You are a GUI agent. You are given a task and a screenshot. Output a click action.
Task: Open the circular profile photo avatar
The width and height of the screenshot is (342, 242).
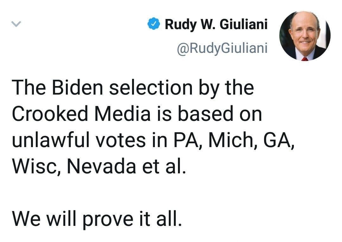[305, 35]
